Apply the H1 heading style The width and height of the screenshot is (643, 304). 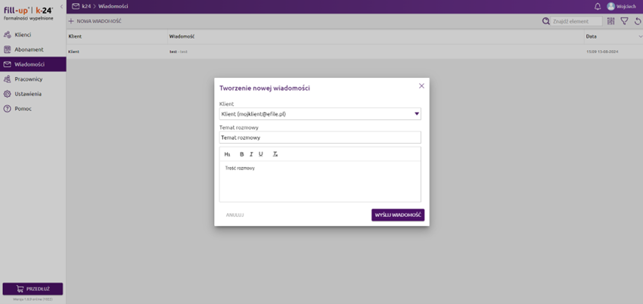(227, 154)
